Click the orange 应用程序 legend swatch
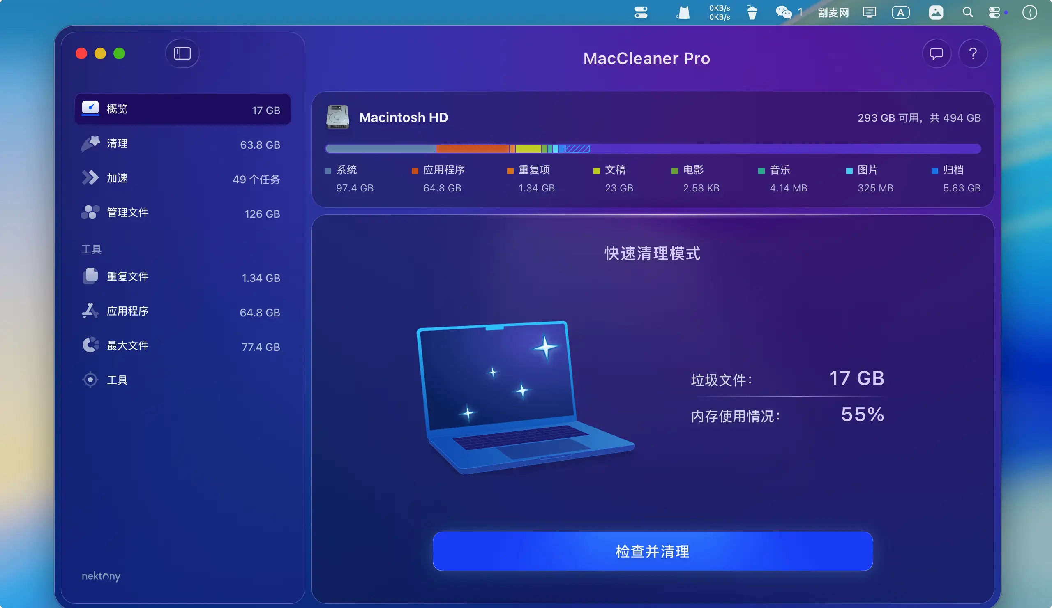 pos(415,170)
